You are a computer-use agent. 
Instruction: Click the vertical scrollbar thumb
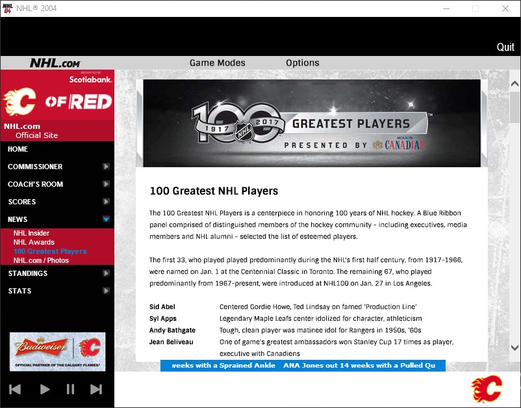tap(515, 107)
